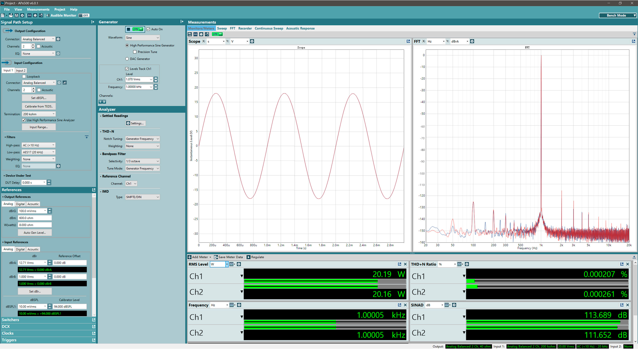The height and width of the screenshot is (349, 638).
Task: Pop out the Scope graph
Action: (408, 41)
